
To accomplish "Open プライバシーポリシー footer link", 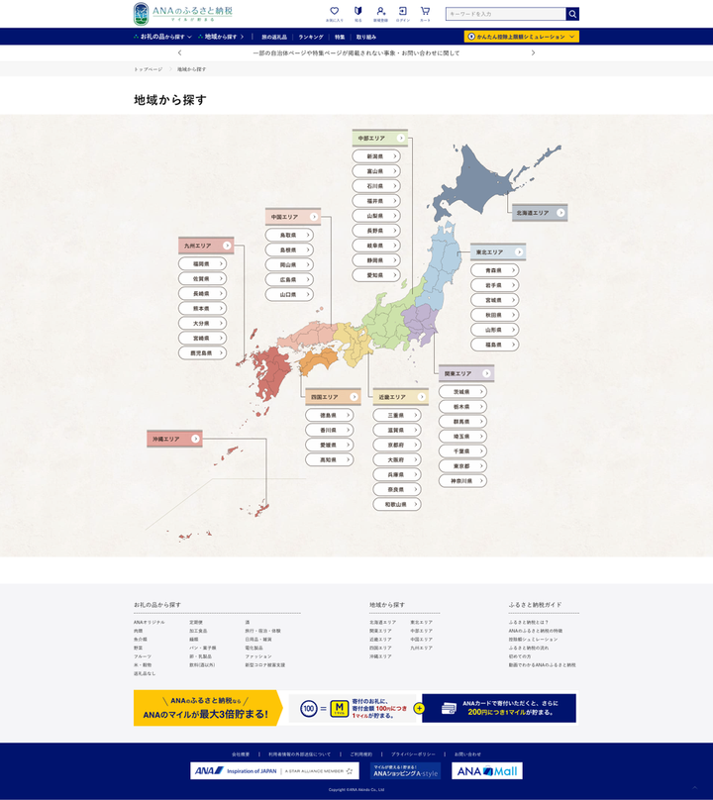I will click(x=413, y=754).
